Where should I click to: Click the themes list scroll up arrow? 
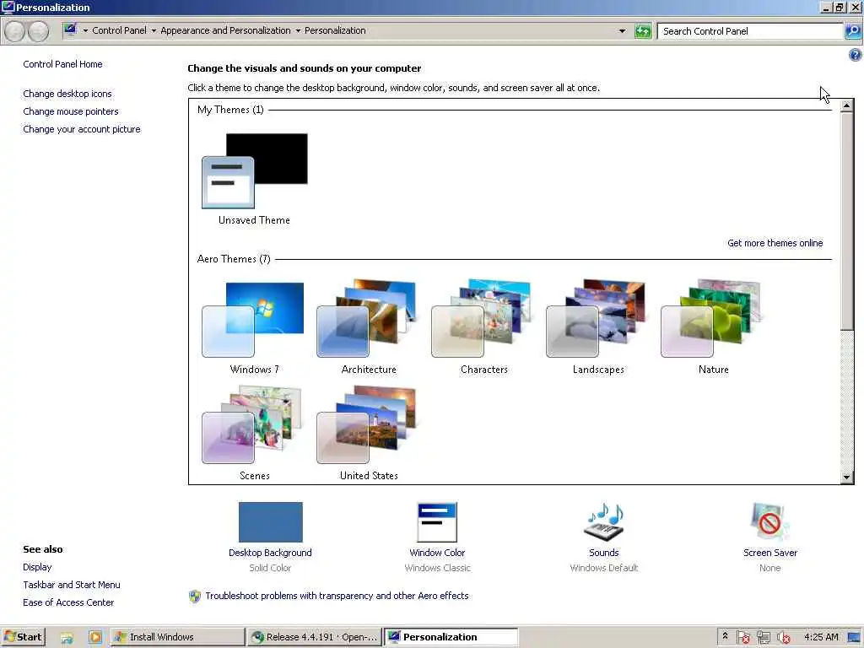(847, 105)
